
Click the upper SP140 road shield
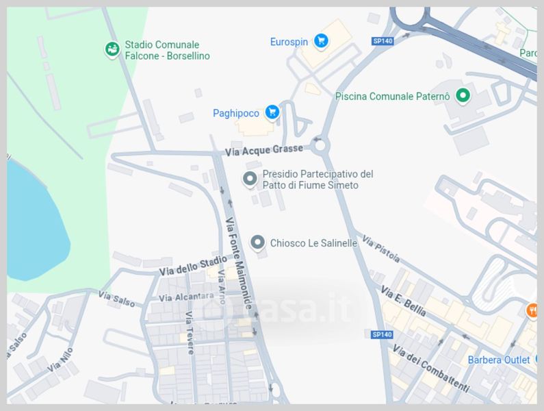tap(383, 41)
